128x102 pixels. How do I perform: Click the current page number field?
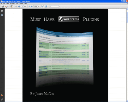22,6
